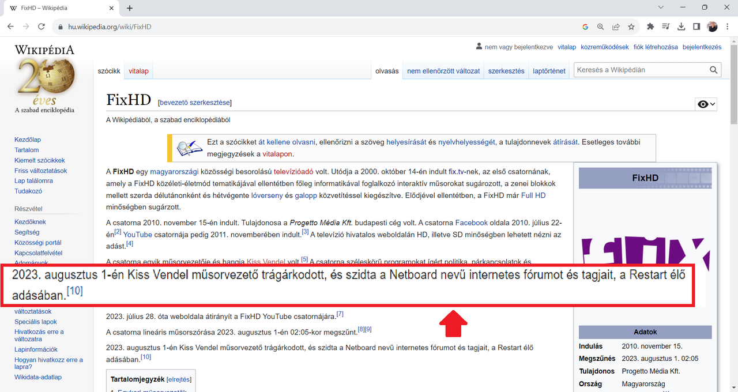This screenshot has height=392, width=738.
Task: Open Tudakozó sidebar link
Action: click(x=28, y=191)
